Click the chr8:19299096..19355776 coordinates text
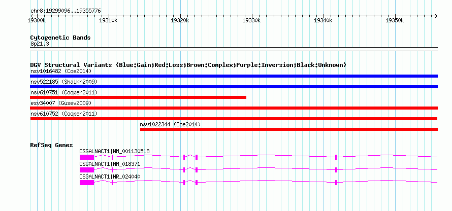Viewport: 452px width, 211px height. (x=66, y=11)
